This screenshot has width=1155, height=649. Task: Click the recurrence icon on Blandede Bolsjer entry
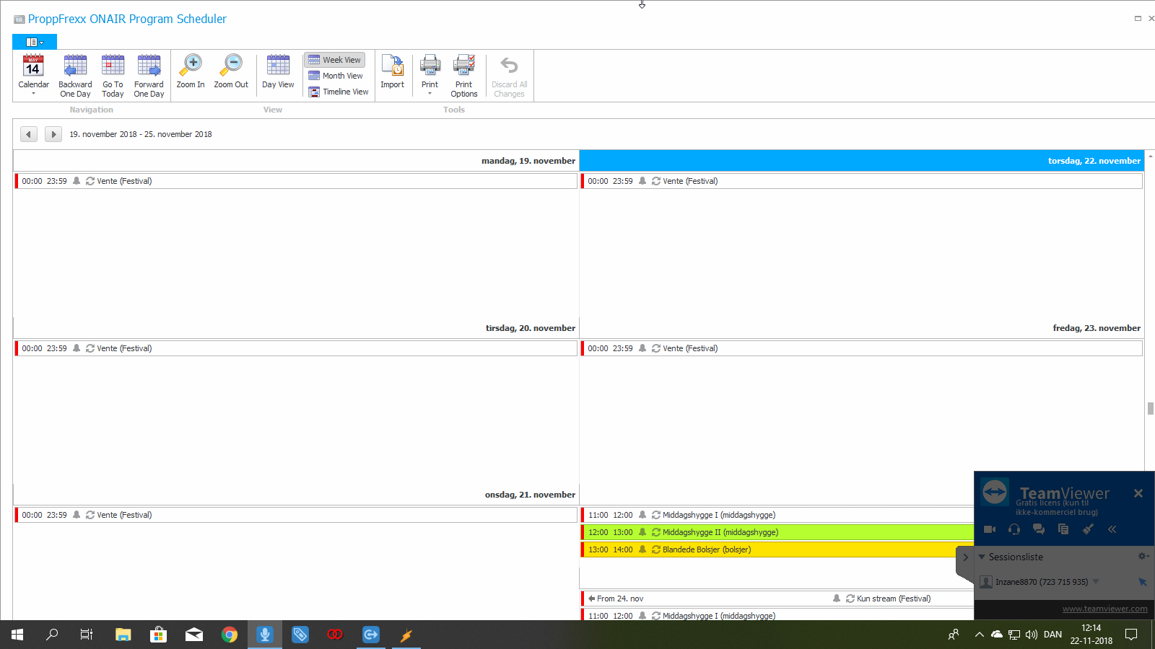[x=656, y=549]
